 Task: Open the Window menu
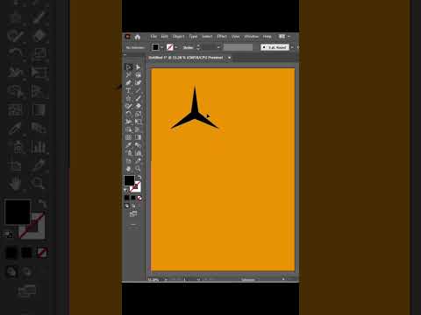point(252,37)
